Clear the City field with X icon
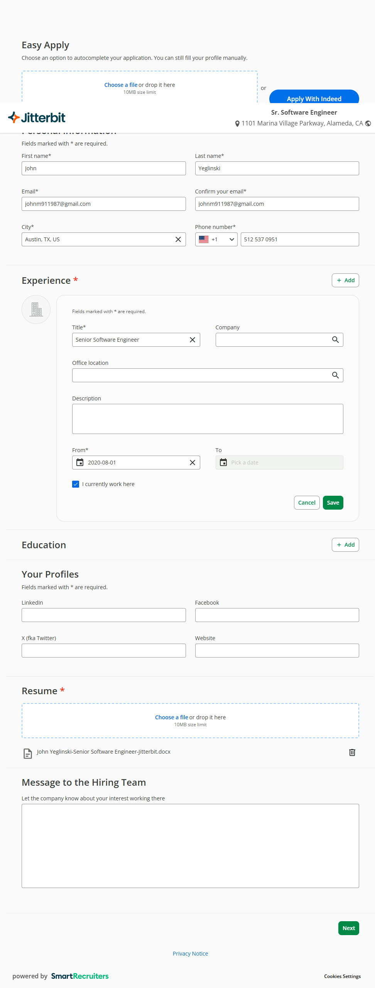Image resolution: width=375 pixels, height=988 pixels. 178,239
